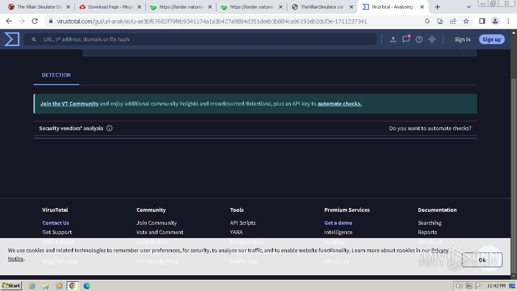Open Searching documentation link
Viewport: 517px width, 291px height.
click(430, 223)
